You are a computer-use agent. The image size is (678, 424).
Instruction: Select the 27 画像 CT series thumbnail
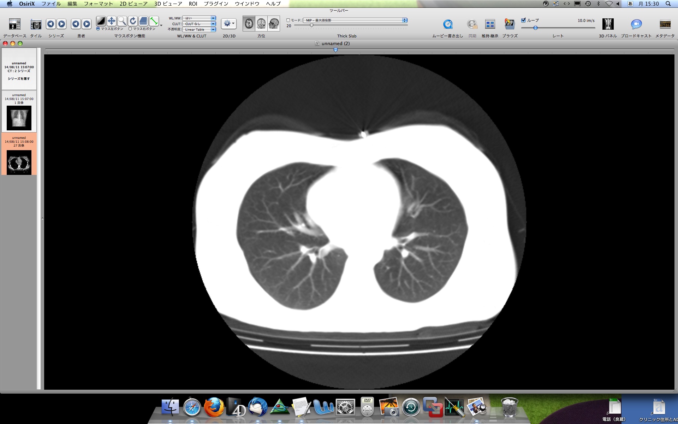19,162
